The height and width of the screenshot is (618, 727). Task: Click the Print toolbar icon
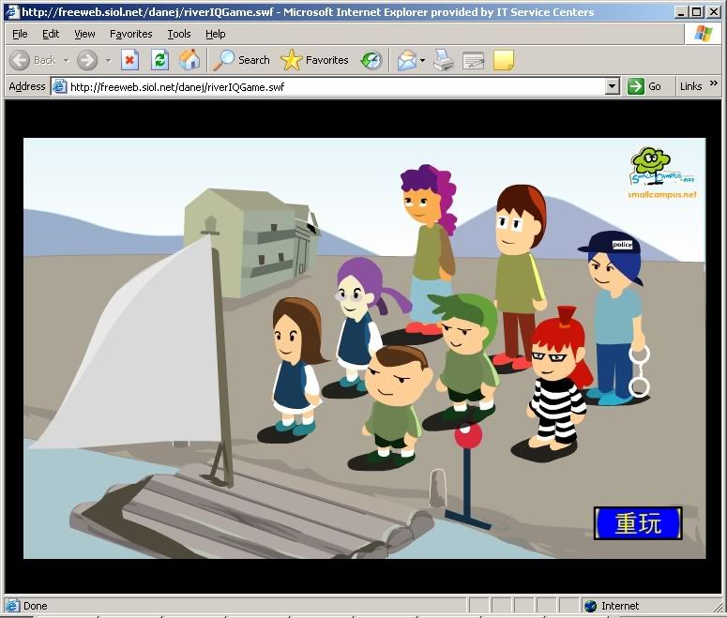point(444,60)
